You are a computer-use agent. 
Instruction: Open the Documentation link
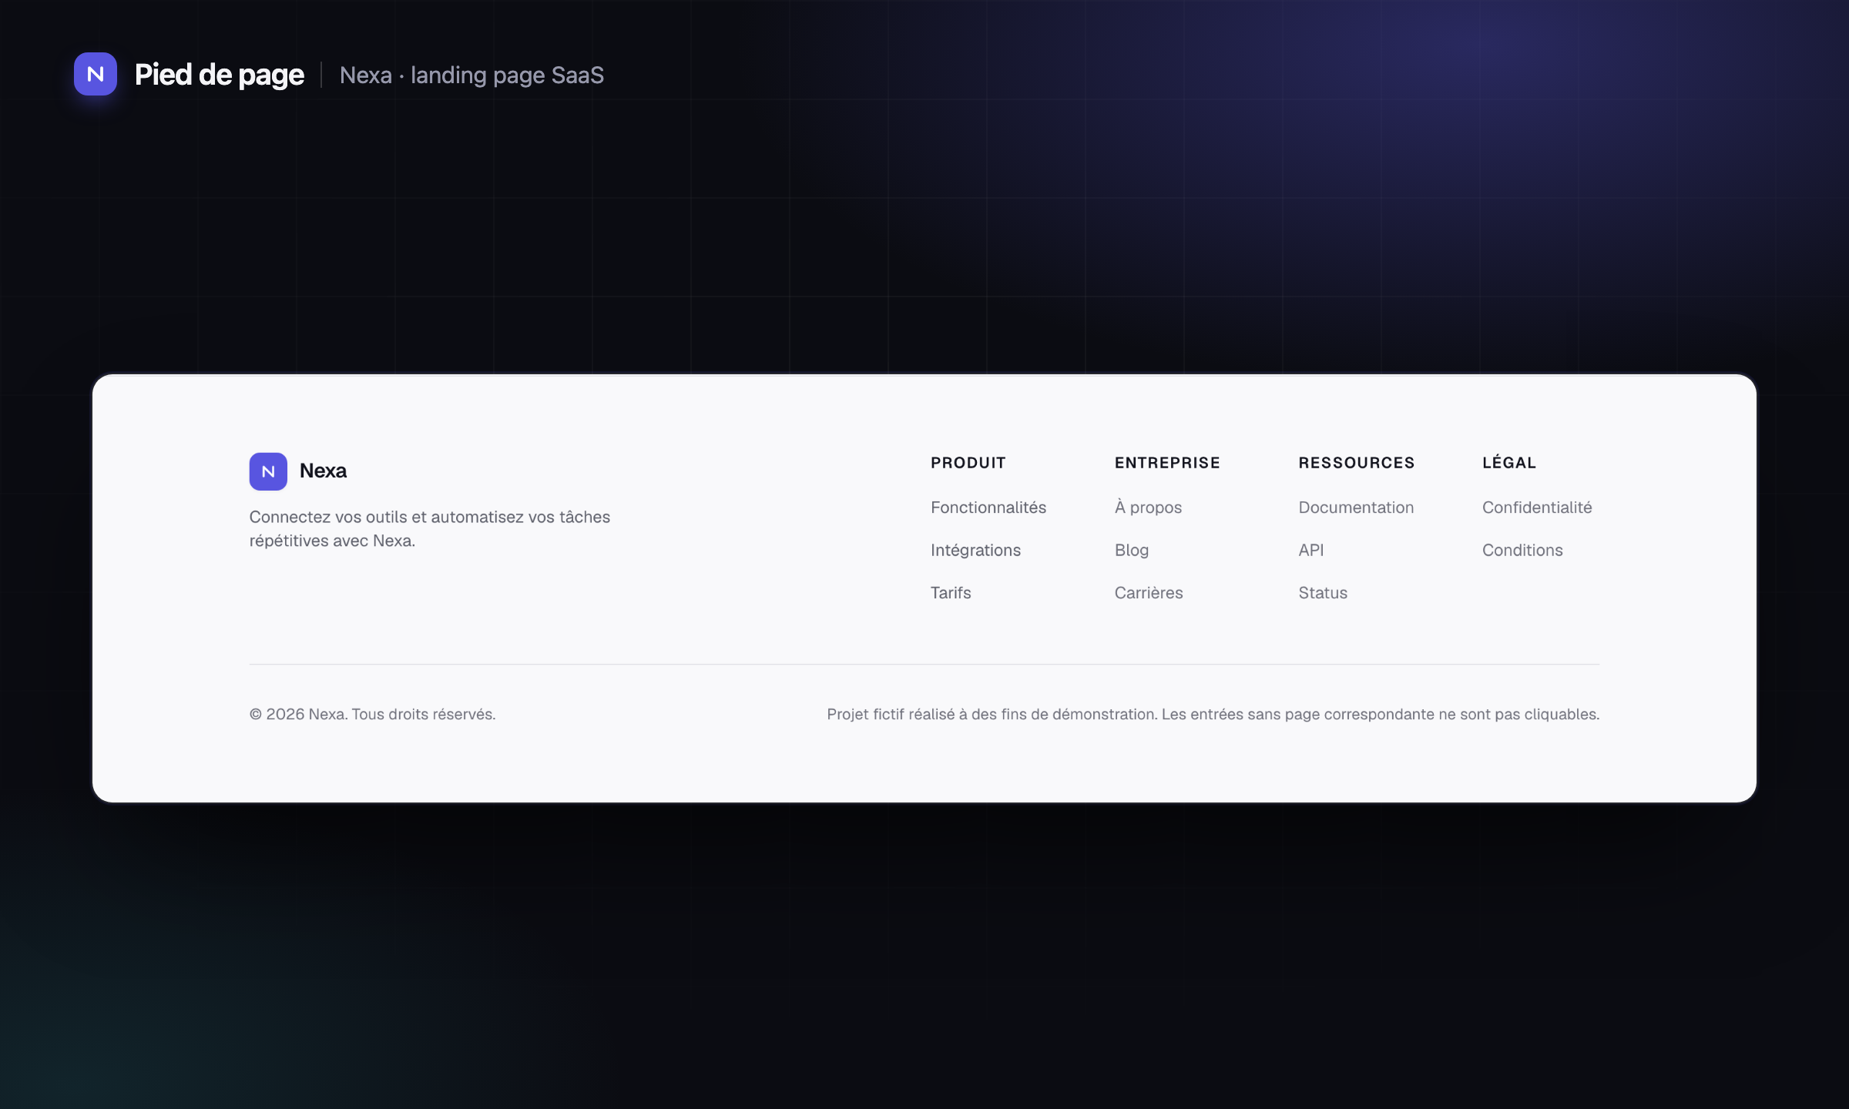click(x=1356, y=508)
